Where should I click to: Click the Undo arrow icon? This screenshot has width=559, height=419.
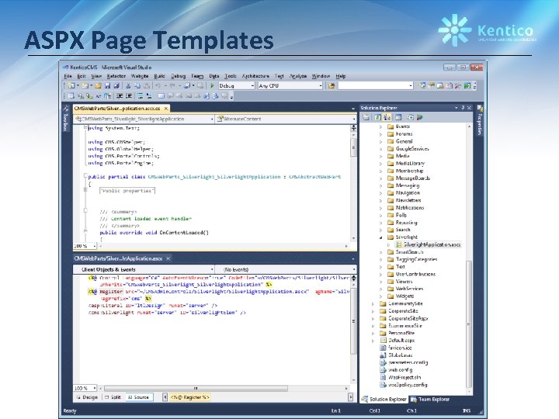click(158, 86)
